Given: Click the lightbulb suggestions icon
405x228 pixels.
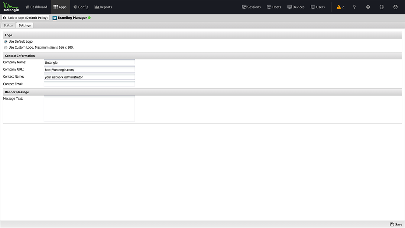Looking at the screenshot, I should coord(354,7).
